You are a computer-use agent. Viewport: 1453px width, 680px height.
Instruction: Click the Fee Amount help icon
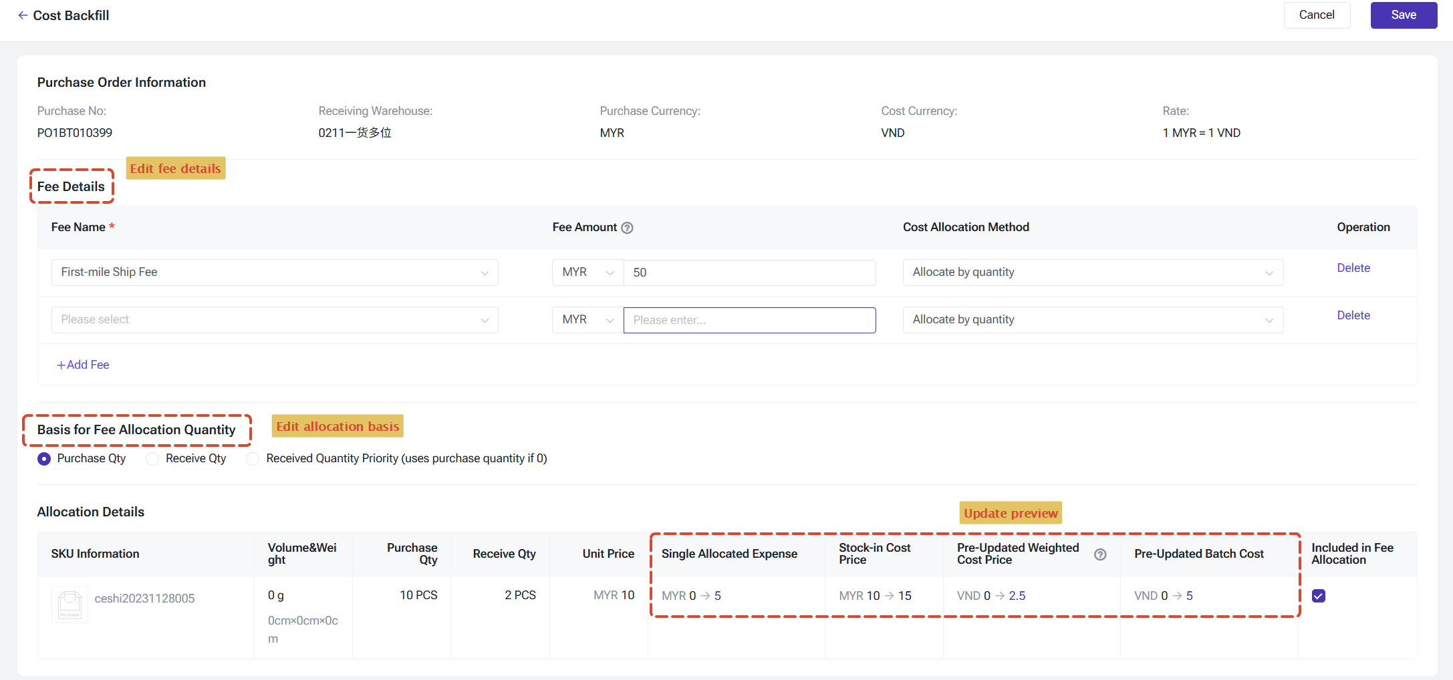(627, 228)
